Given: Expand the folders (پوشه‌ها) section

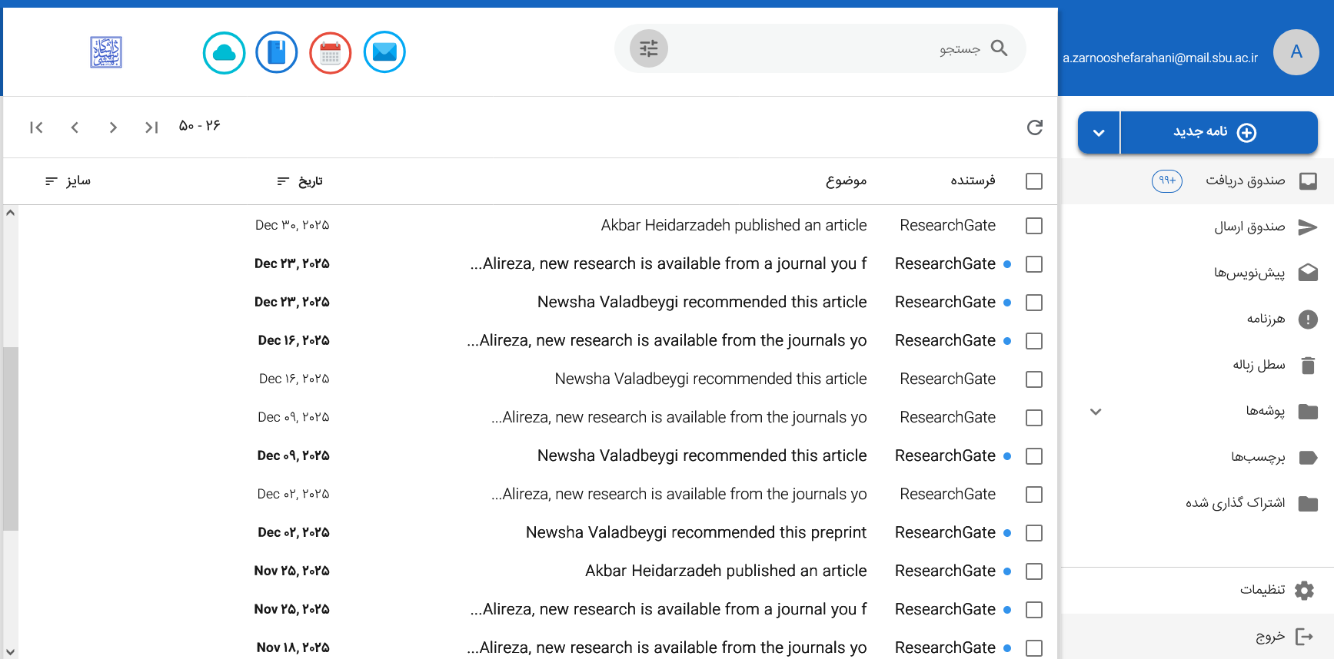Looking at the screenshot, I should [1096, 412].
